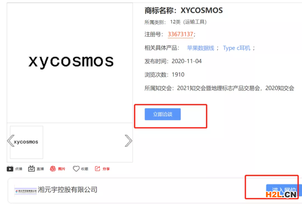Click the 直播 text label
This screenshot has width=302, height=204.
pos(40,169)
